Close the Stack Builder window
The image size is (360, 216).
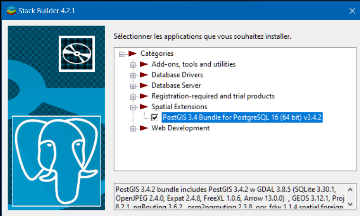point(351,10)
